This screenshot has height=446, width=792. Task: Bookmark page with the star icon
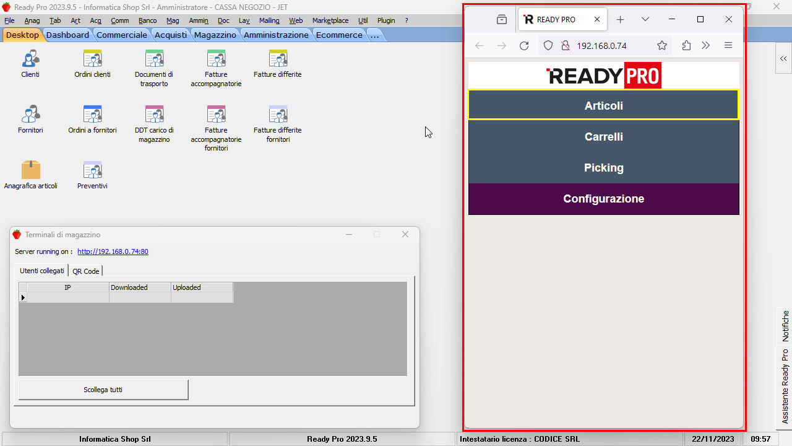coord(662,45)
